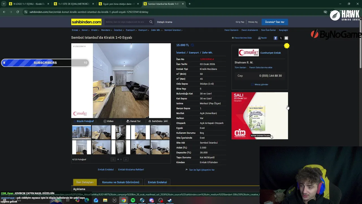
Task: Share listing on Facebook icon
Action: pyautogui.click(x=275, y=38)
